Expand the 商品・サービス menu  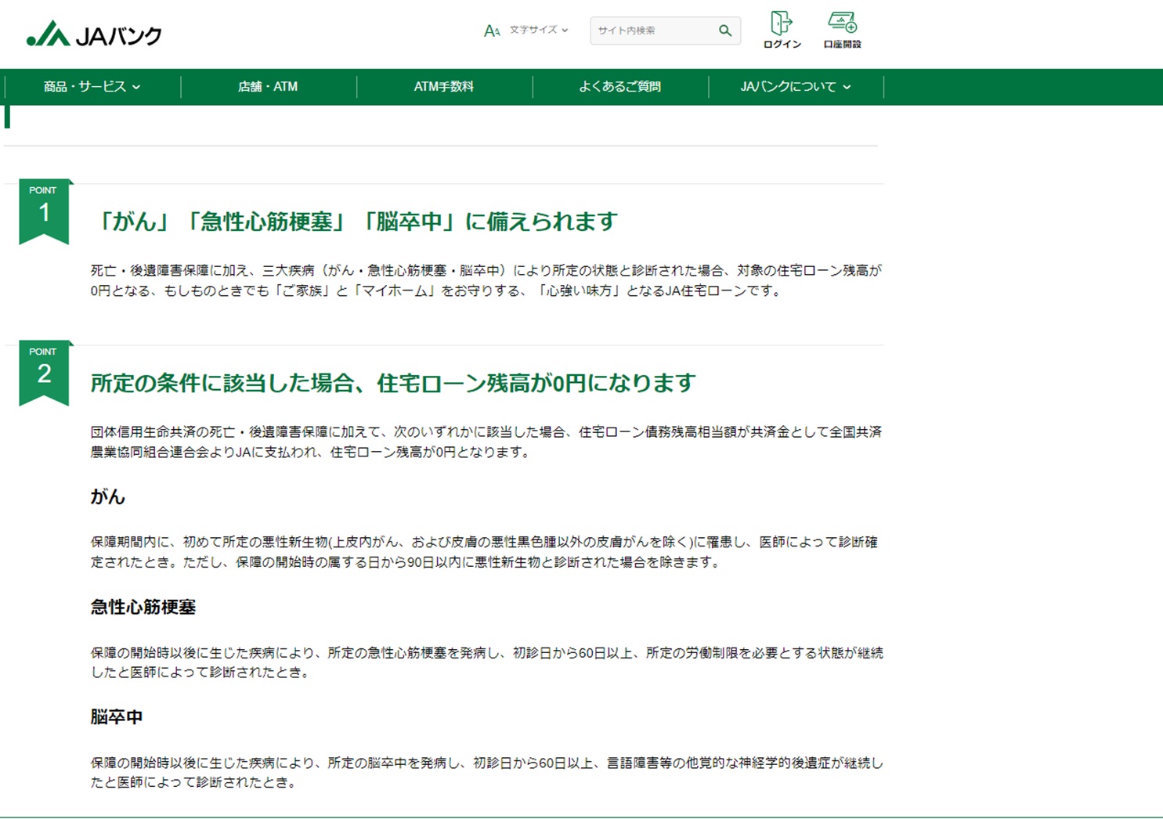(92, 87)
